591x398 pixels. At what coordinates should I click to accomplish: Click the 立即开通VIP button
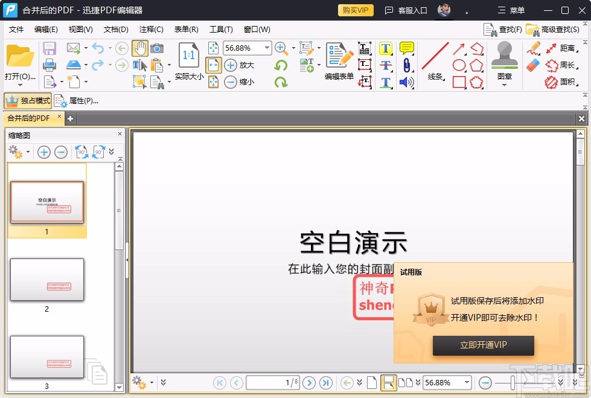click(x=483, y=345)
